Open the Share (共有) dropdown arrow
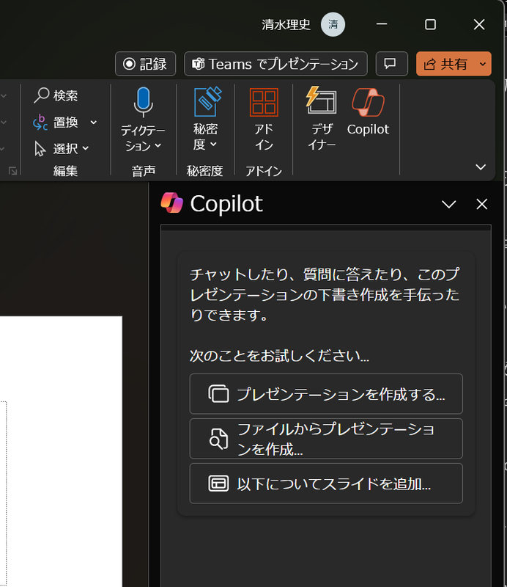Image resolution: width=507 pixels, height=587 pixels. pos(483,64)
